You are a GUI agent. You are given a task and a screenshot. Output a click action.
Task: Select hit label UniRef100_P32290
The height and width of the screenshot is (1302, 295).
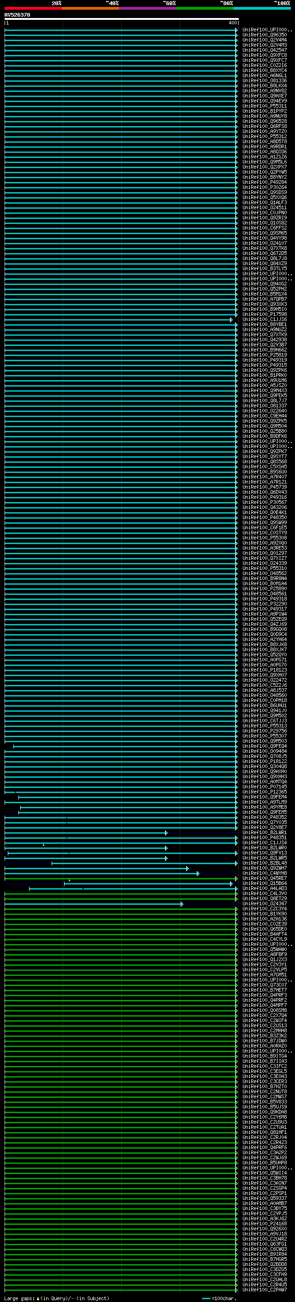tap(265, 604)
